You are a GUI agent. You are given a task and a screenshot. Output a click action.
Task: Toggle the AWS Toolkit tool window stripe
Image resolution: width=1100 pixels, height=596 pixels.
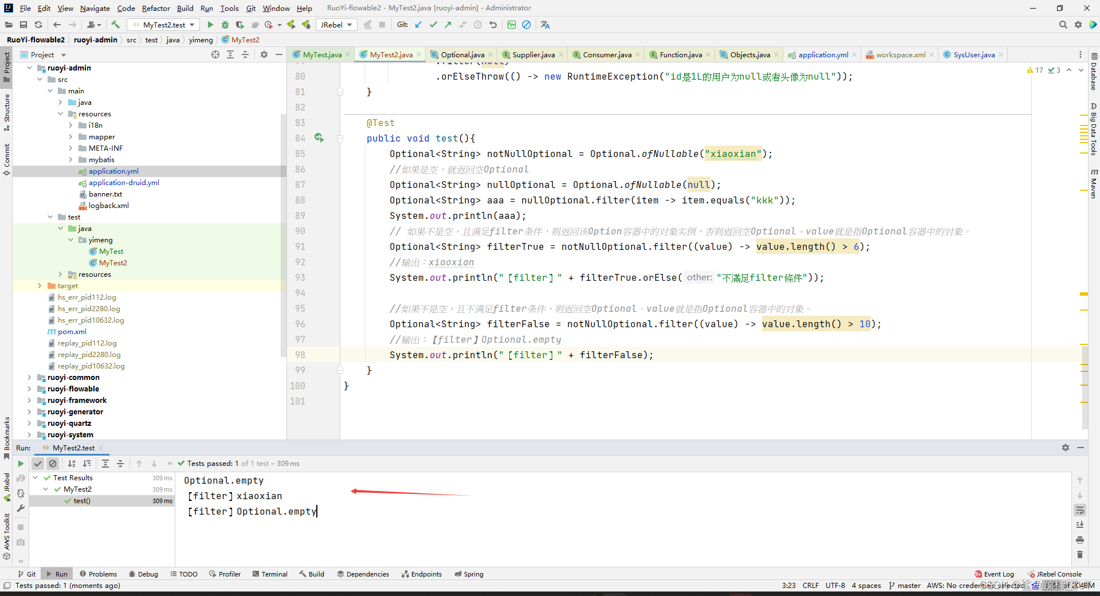(6, 536)
